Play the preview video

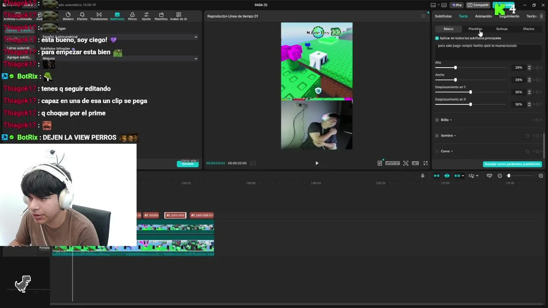pos(317,163)
